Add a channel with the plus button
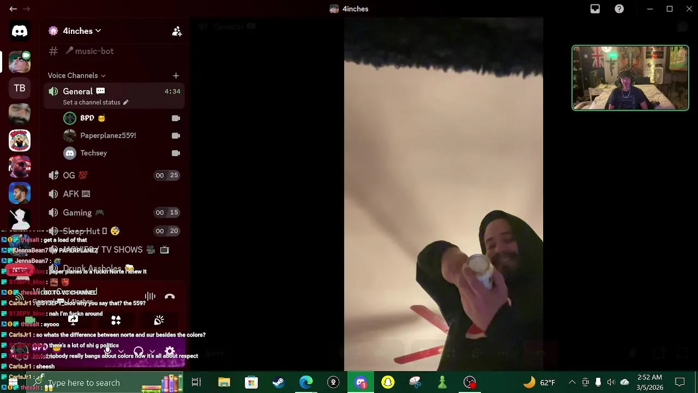Viewport: 698px width, 393px height. point(176,75)
